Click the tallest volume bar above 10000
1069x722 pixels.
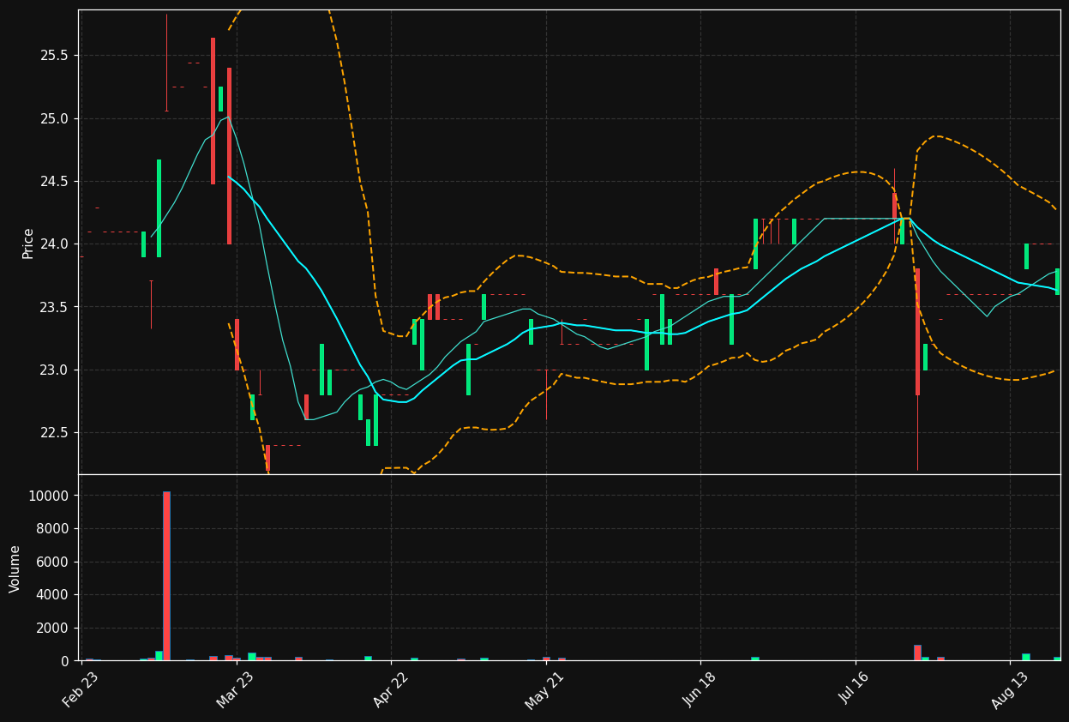point(166,576)
